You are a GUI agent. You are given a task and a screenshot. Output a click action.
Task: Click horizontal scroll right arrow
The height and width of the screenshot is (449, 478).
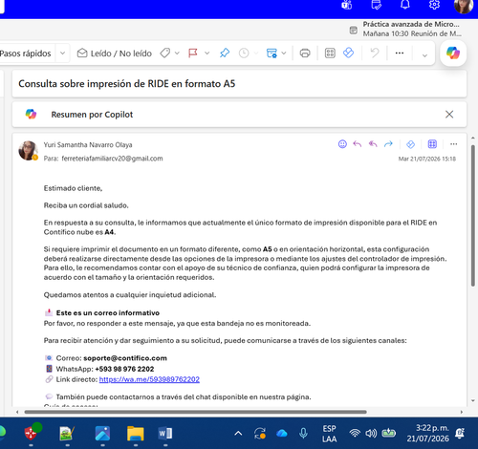pyautogui.click(x=461, y=412)
